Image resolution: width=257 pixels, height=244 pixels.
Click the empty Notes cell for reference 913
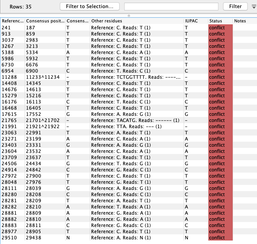244,34
